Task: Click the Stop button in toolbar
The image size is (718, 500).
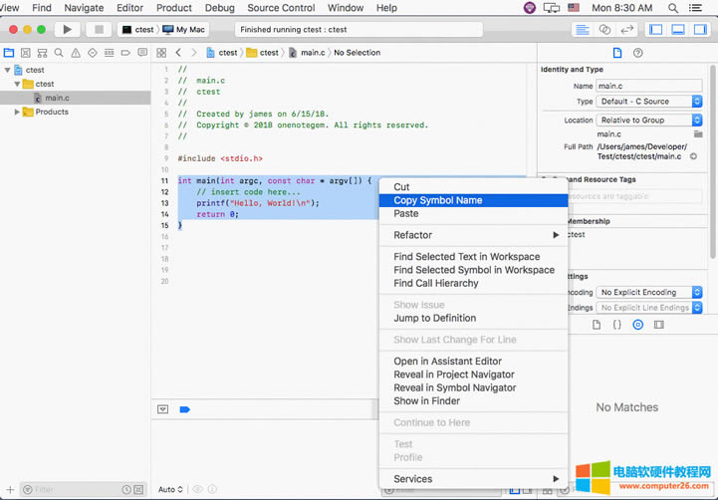Action: pos(99,30)
